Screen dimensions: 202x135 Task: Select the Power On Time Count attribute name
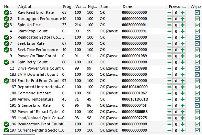(x=37, y=56)
